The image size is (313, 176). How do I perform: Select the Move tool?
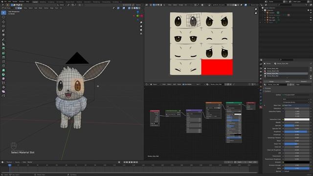click(x=3, y=22)
